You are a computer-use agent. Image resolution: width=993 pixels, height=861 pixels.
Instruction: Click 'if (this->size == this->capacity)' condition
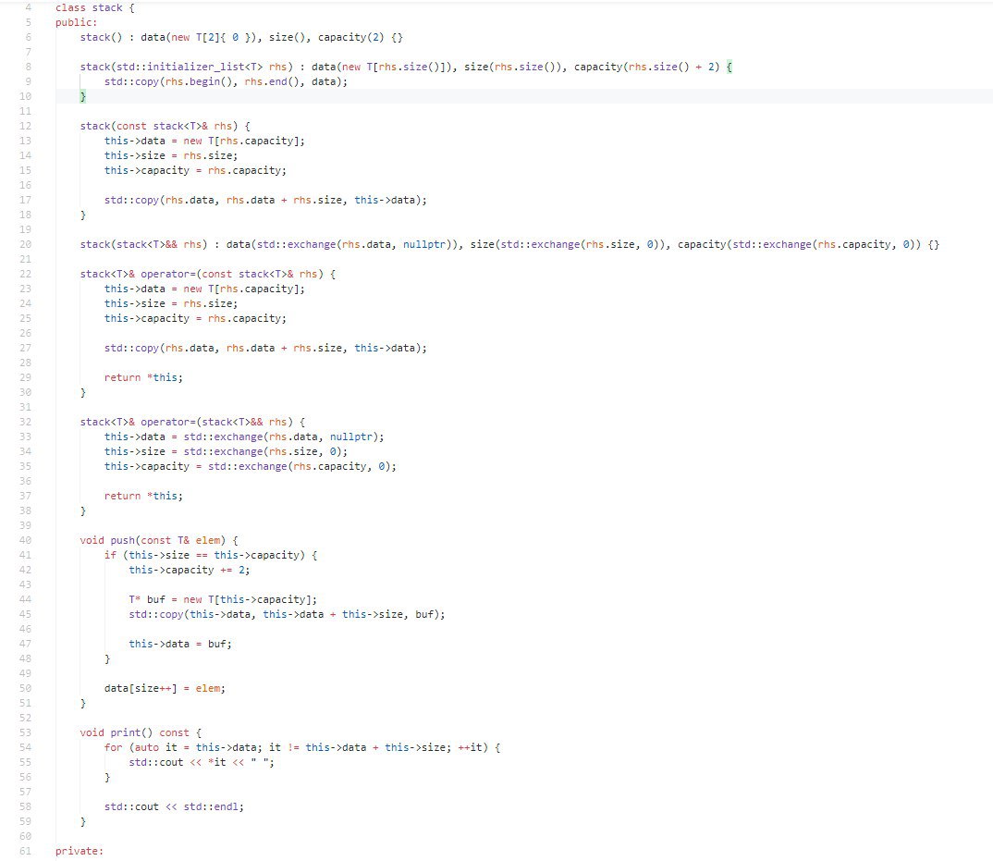click(x=204, y=555)
